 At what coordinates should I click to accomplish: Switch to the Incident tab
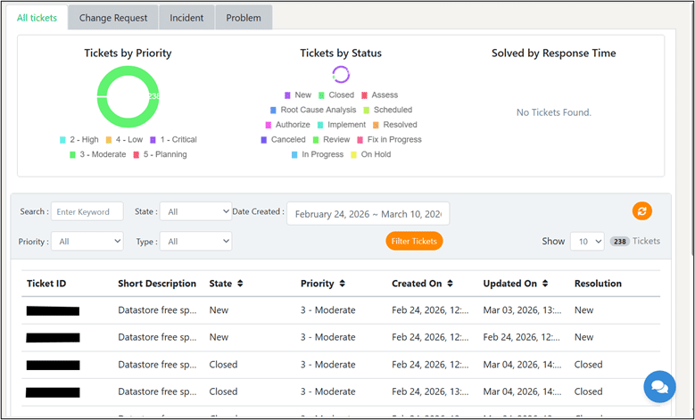(x=186, y=18)
